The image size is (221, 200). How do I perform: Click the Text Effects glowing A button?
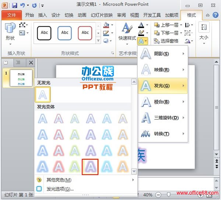coord(143,41)
